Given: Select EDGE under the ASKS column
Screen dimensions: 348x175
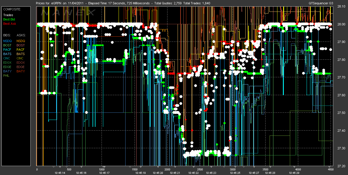Looking at the screenshot, I should (21, 67).
